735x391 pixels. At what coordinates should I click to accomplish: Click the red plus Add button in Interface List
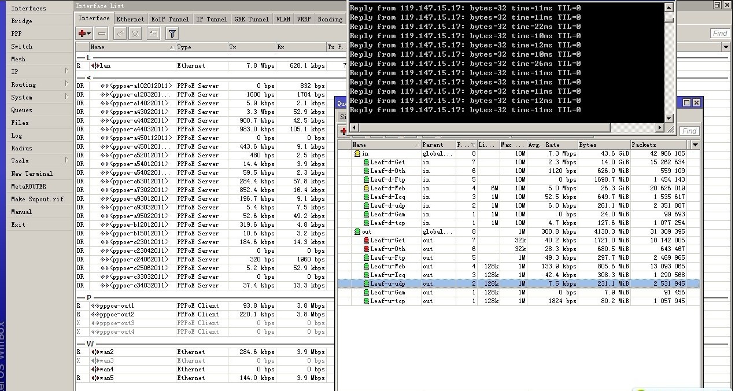(x=84, y=34)
